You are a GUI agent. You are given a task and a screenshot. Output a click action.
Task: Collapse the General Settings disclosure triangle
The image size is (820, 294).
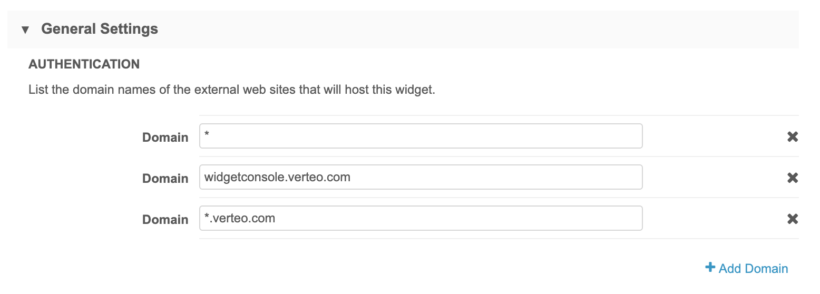coord(25,30)
